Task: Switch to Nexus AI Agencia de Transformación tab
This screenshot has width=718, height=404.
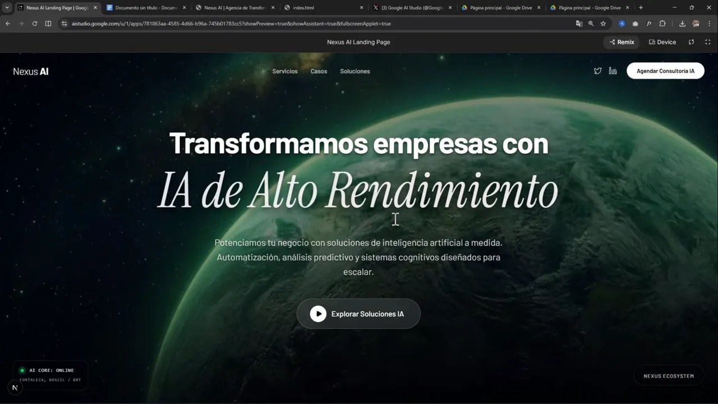Action: coord(234,8)
